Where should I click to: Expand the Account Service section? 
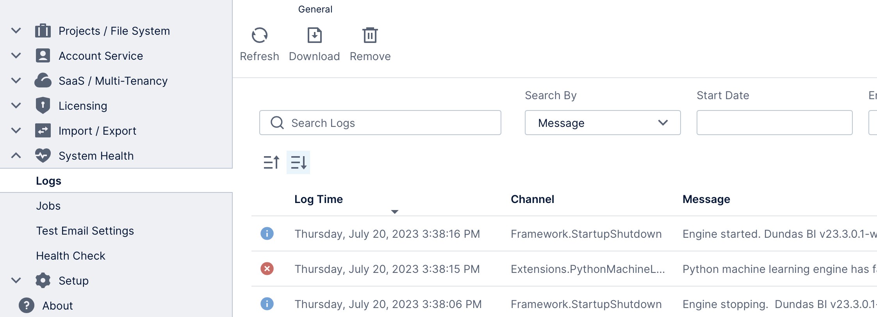[x=15, y=55]
